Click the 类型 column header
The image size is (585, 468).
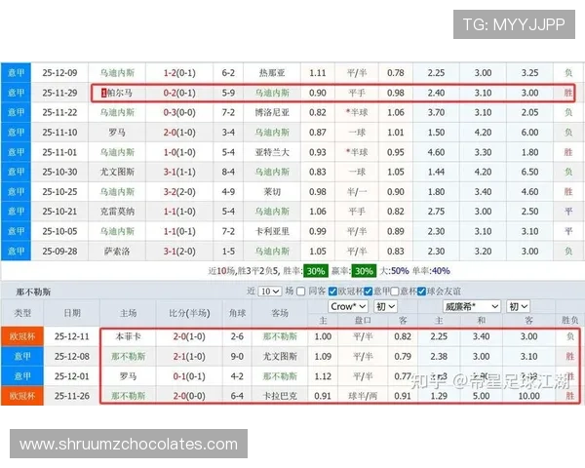click(x=22, y=313)
